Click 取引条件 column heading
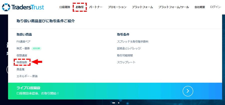225x105 pixels. 123,34
